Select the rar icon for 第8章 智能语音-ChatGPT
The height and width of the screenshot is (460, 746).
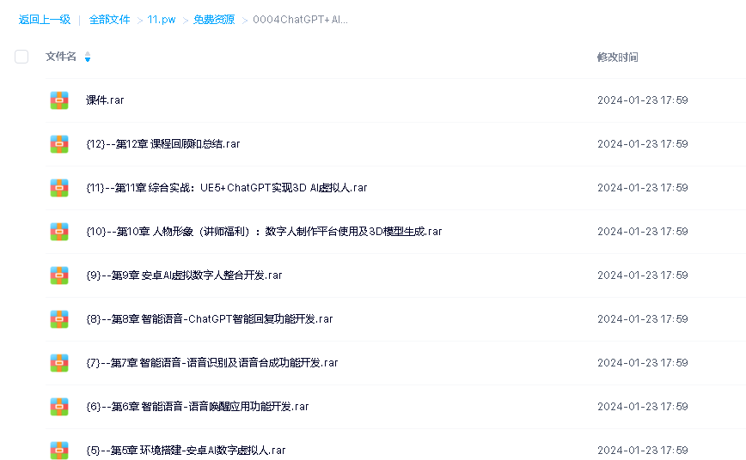tap(59, 319)
